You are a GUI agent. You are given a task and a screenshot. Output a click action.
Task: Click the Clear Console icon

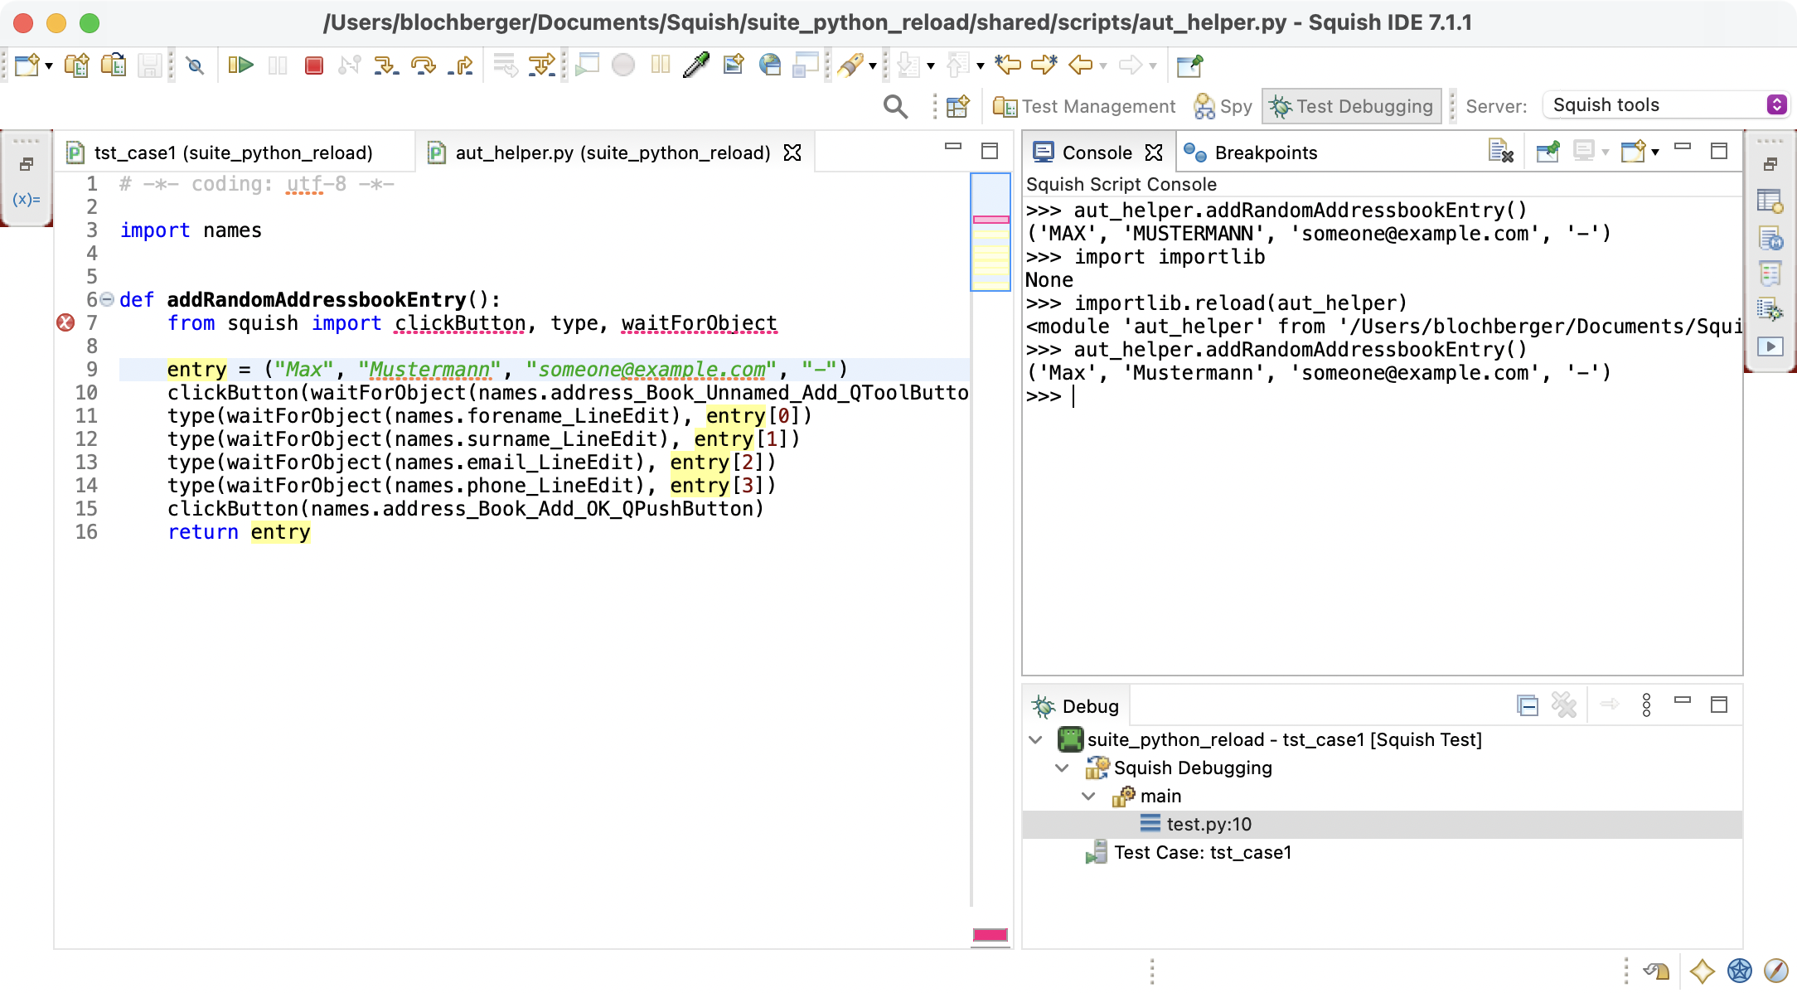[1500, 152]
